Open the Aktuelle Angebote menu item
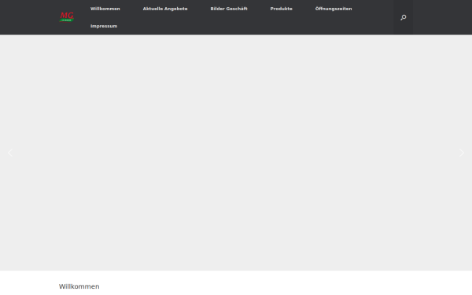The height and width of the screenshot is (295, 472). coord(165,9)
